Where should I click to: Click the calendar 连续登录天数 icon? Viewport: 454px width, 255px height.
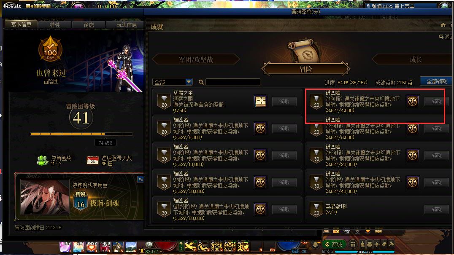point(93,160)
